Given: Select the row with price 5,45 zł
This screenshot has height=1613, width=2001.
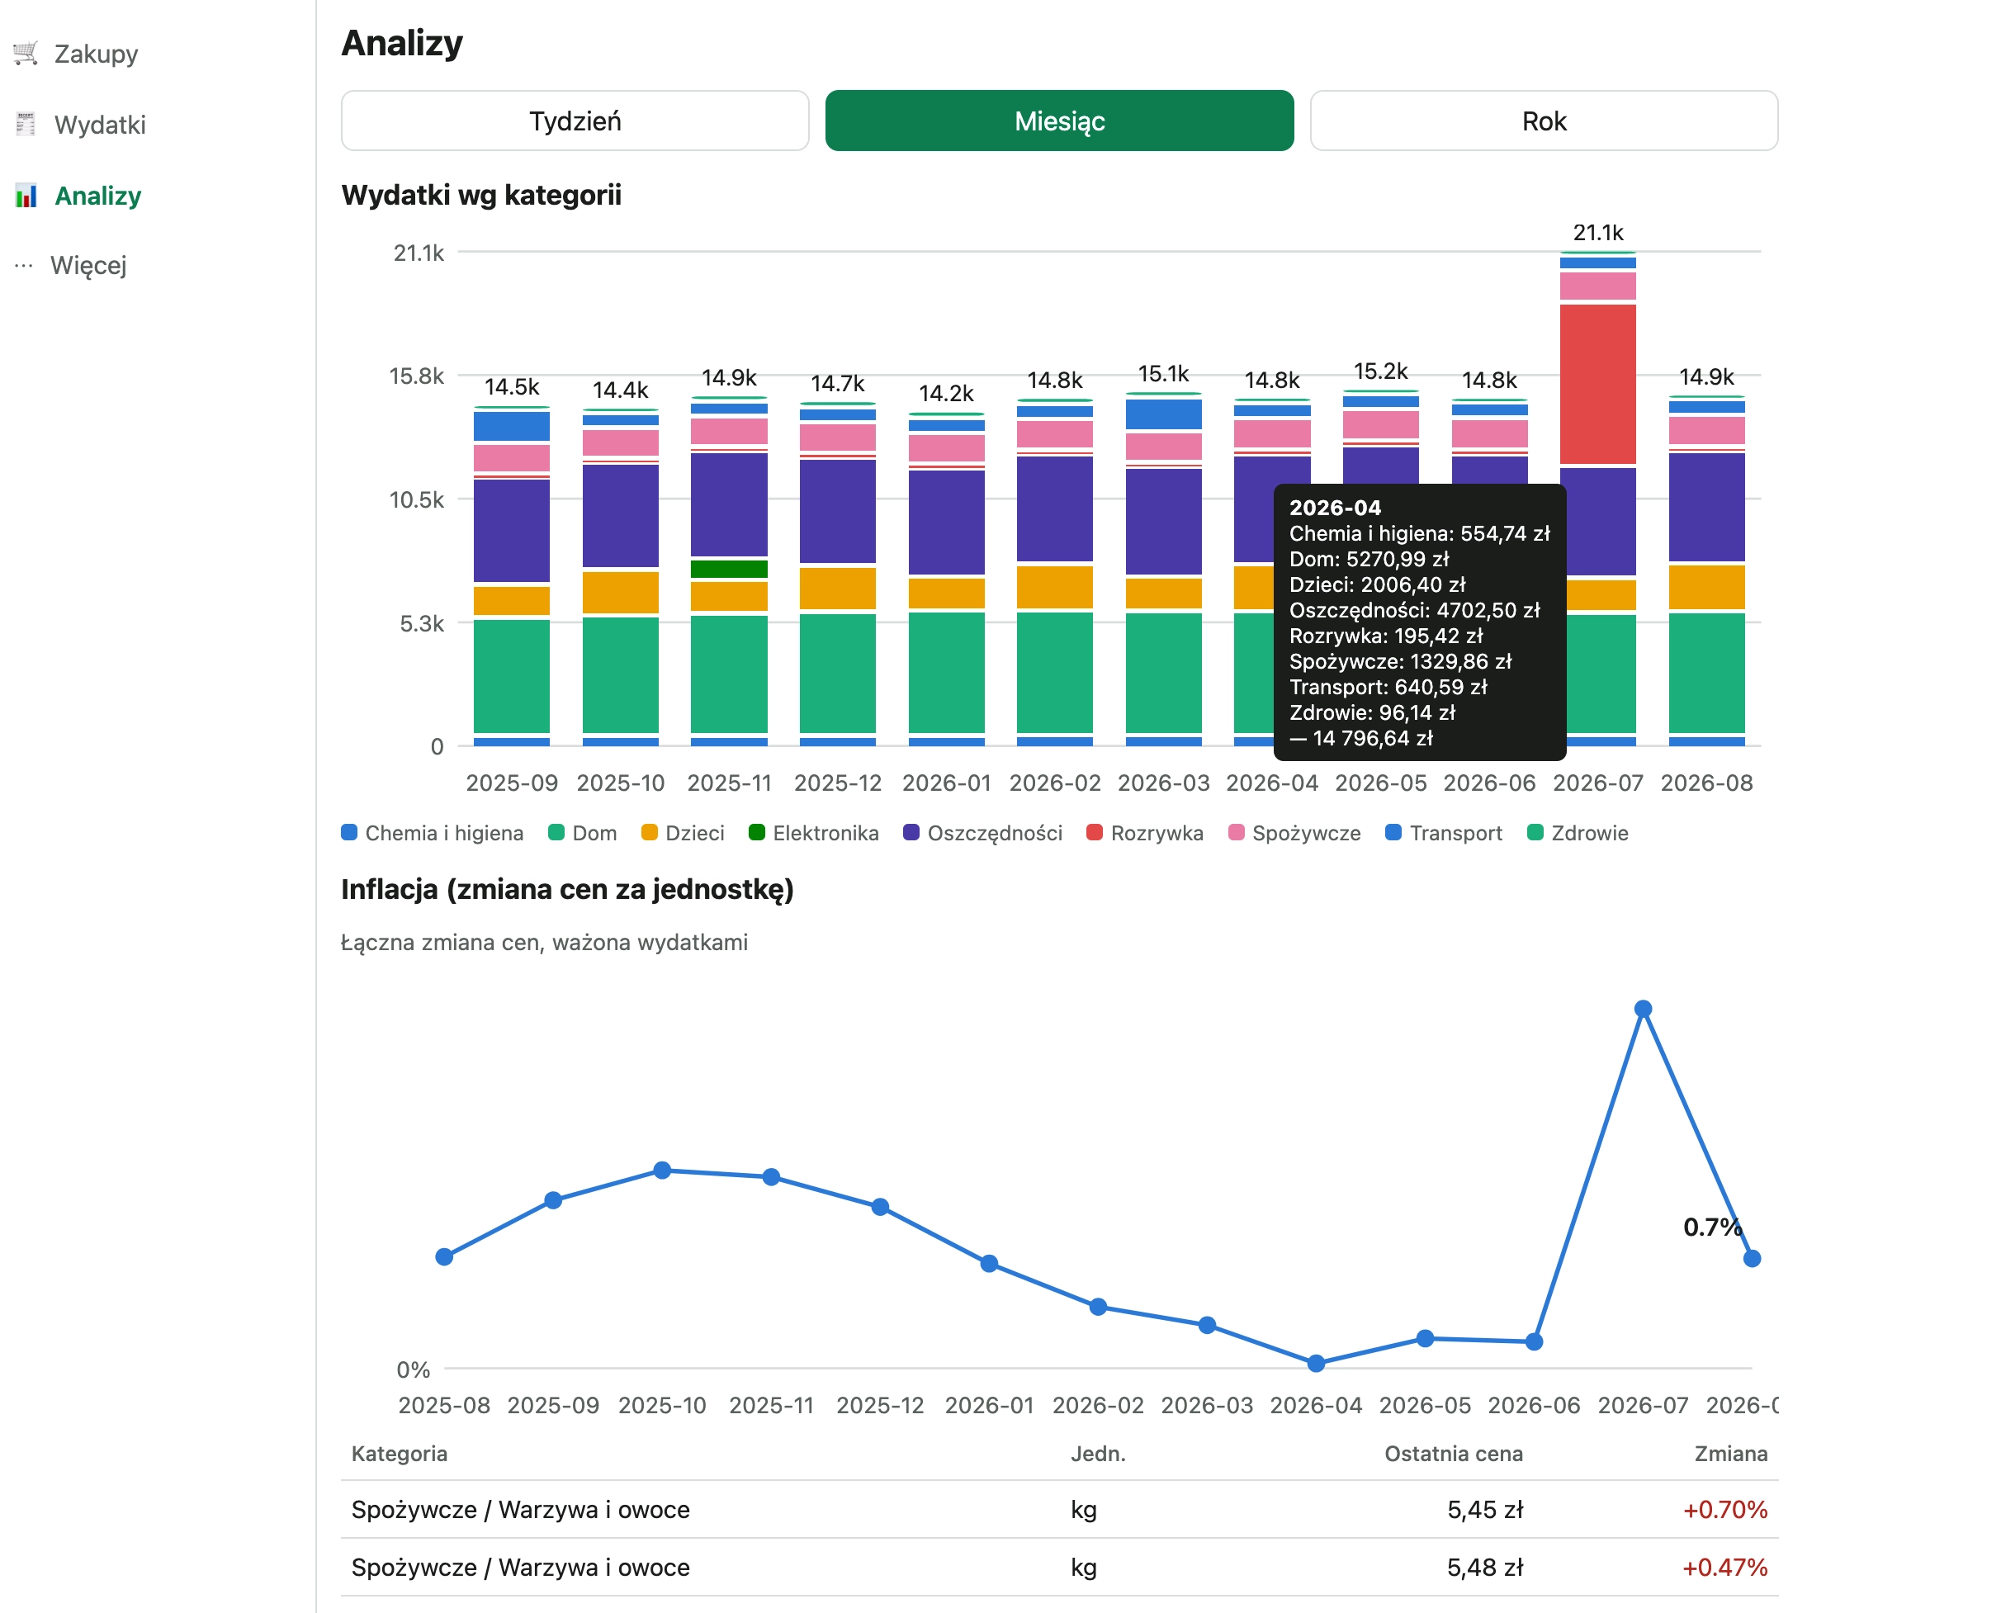Looking at the screenshot, I should [x=1059, y=1510].
